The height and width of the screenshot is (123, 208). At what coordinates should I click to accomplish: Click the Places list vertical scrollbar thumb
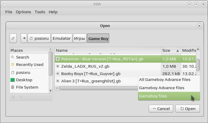(x=50, y=64)
